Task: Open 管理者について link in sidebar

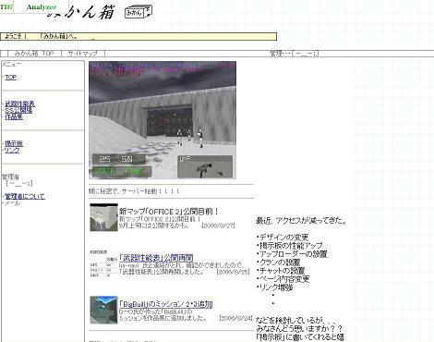Action: coord(25,196)
